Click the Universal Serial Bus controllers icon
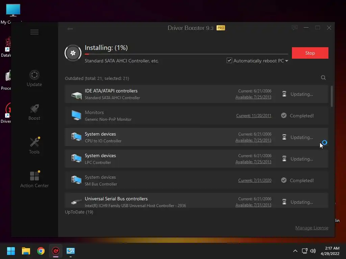346x259 pixels. (x=76, y=202)
